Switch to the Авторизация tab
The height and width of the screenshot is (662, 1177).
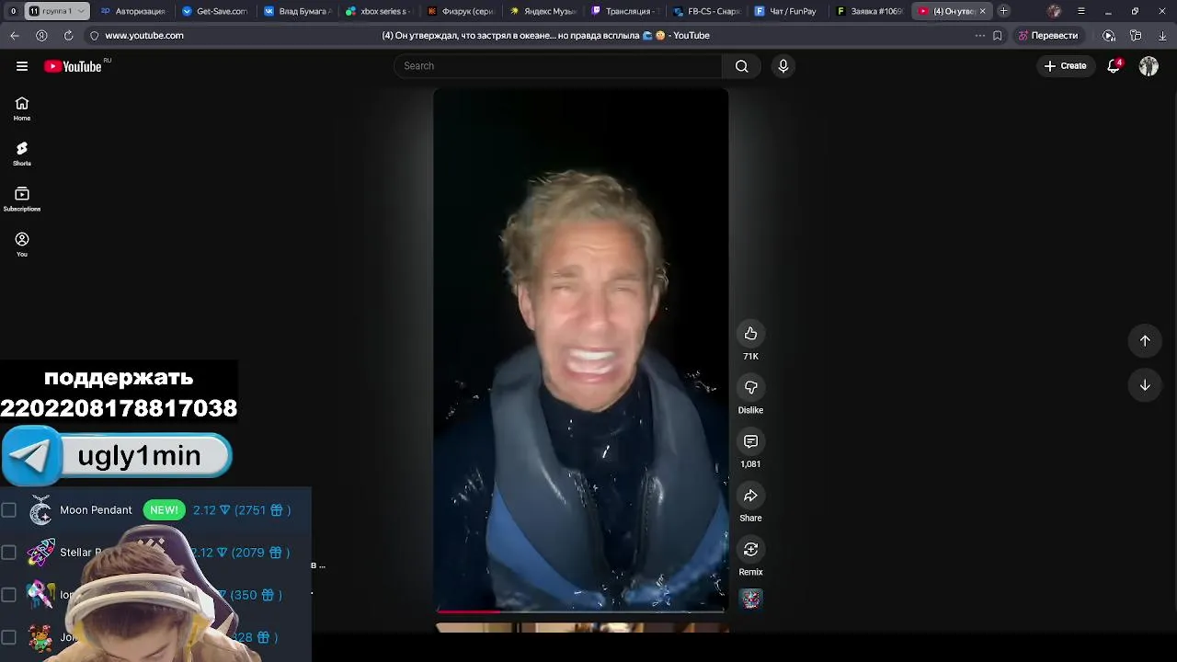click(133, 11)
